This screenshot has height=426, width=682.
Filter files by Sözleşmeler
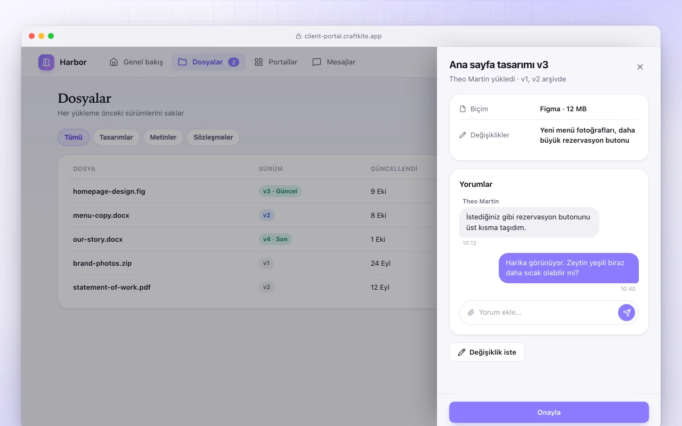213,137
